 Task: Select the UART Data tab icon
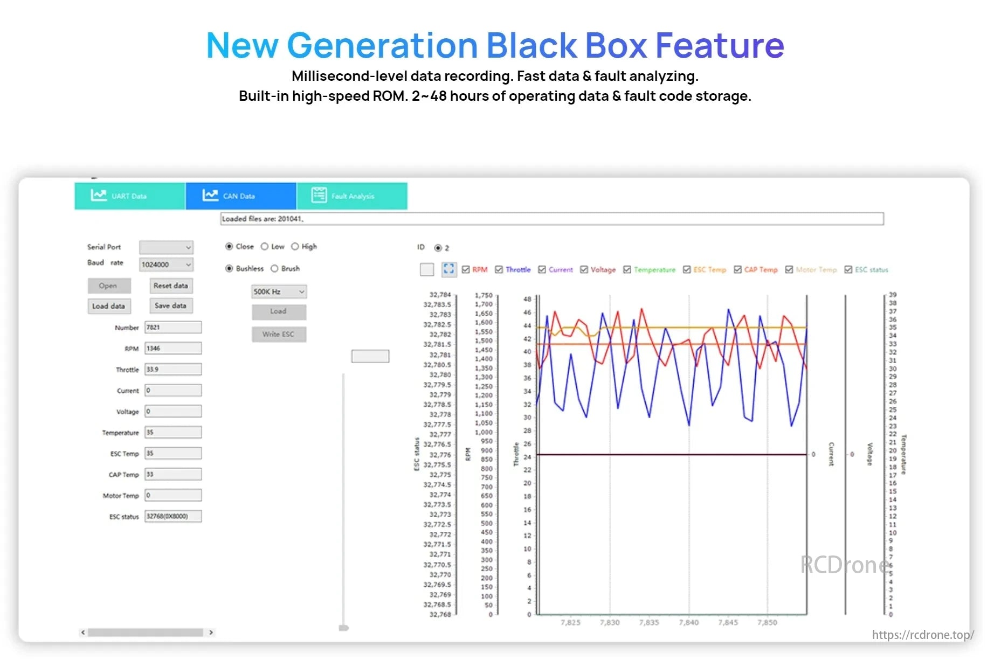coord(99,196)
